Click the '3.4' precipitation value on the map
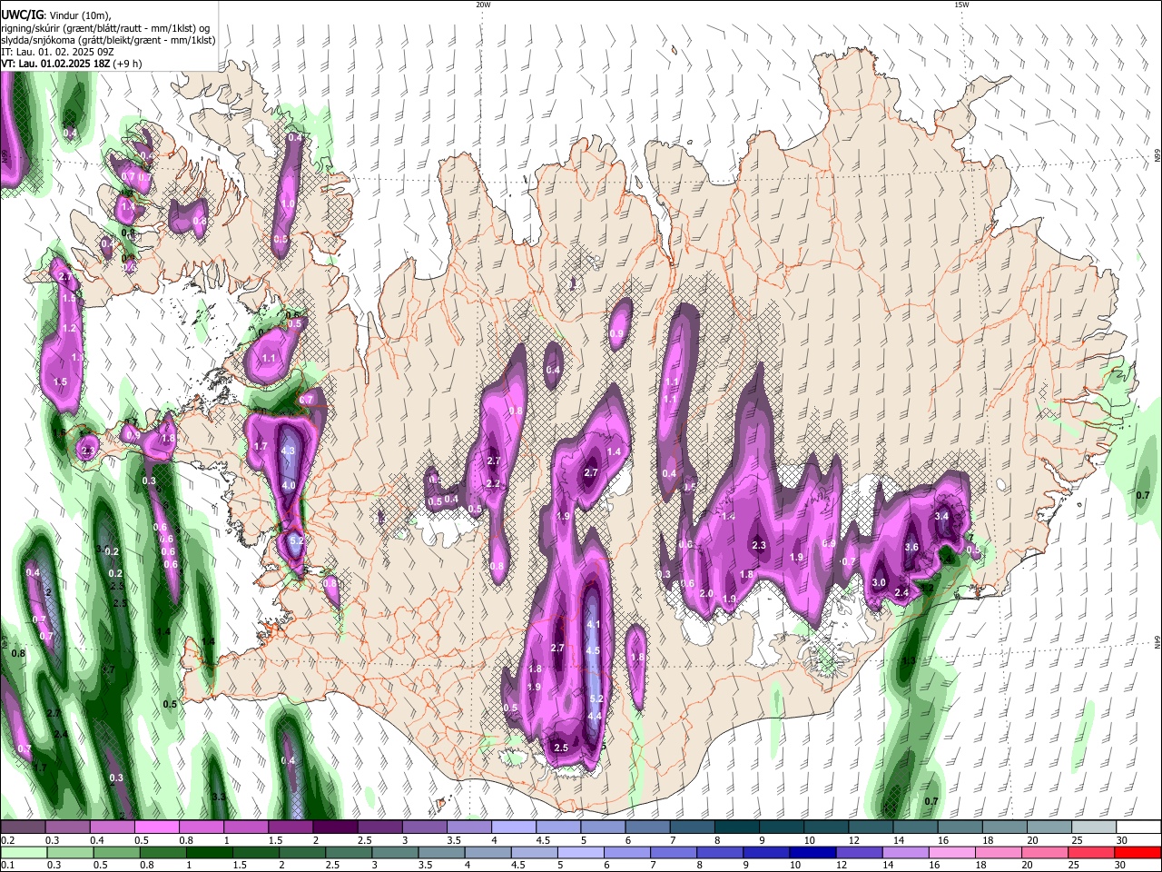 [942, 517]
